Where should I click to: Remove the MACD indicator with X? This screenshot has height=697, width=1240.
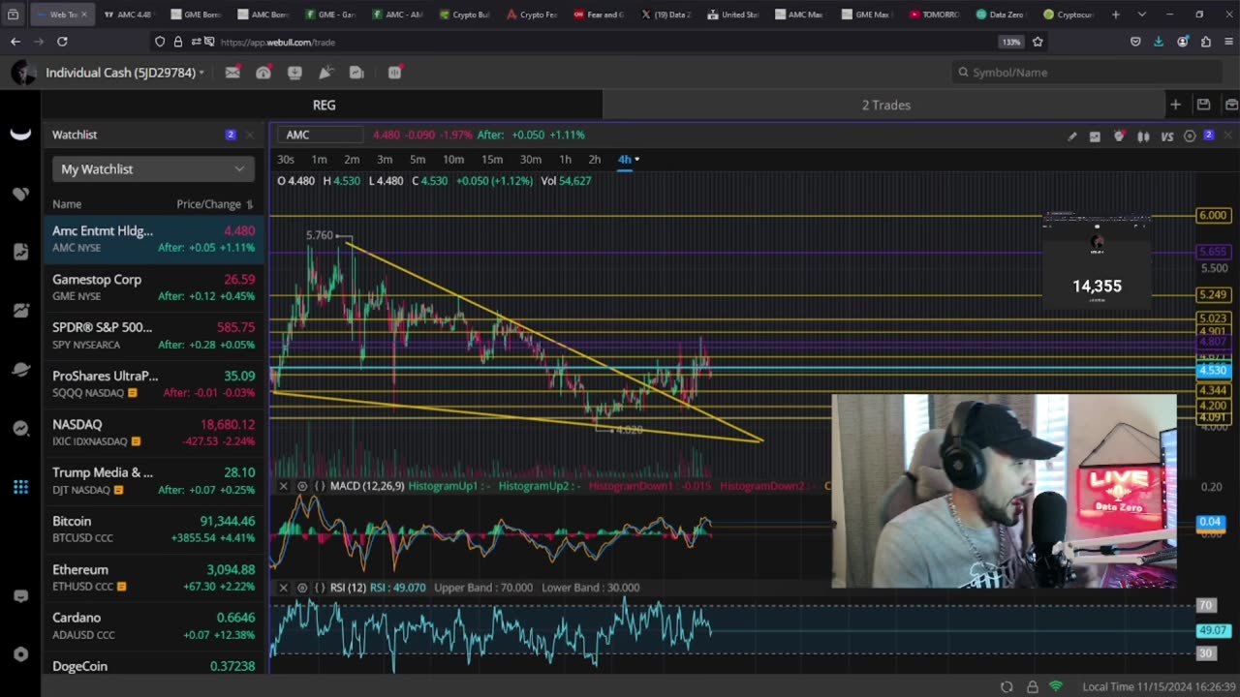click(x=284, y=486)
